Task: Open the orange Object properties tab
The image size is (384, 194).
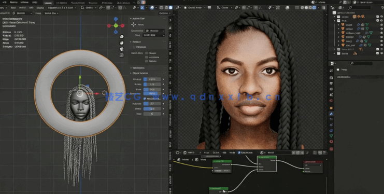Action: pos(331,108)
